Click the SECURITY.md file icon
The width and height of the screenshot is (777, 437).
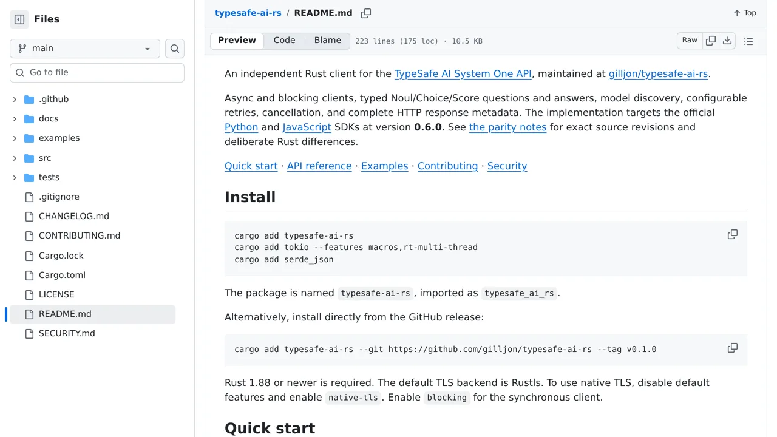[x=29, y=334]
